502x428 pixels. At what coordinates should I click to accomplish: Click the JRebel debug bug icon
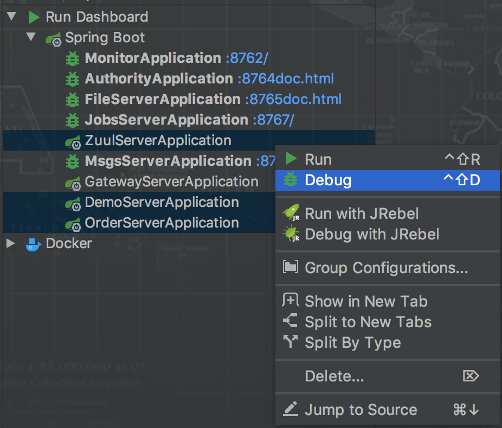291,234
